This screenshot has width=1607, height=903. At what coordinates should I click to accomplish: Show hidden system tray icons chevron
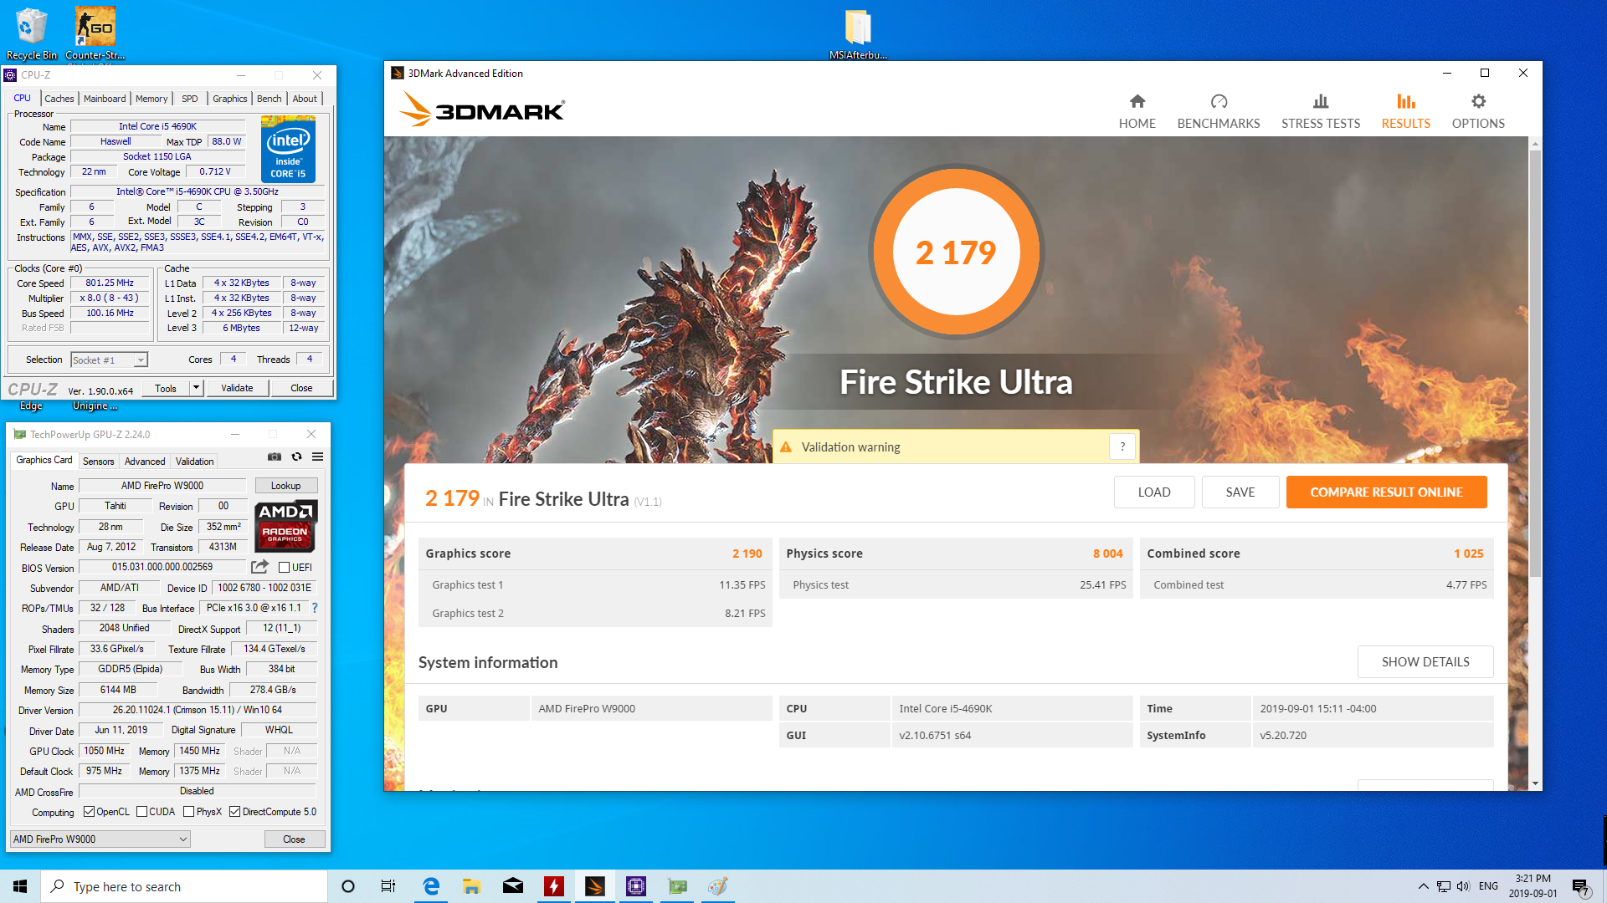point(1423,886)
